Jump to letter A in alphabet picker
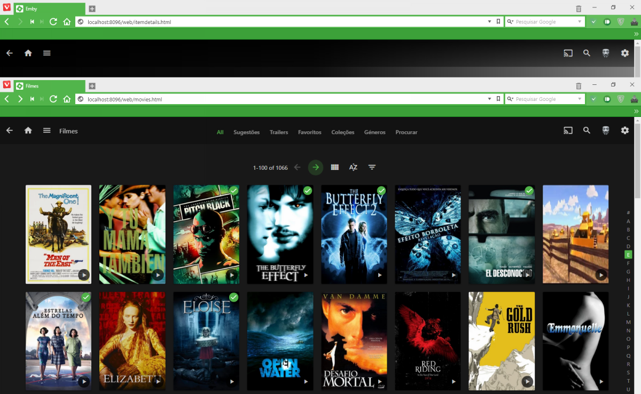Screen dimensions: 641x394 coord(628,221)
